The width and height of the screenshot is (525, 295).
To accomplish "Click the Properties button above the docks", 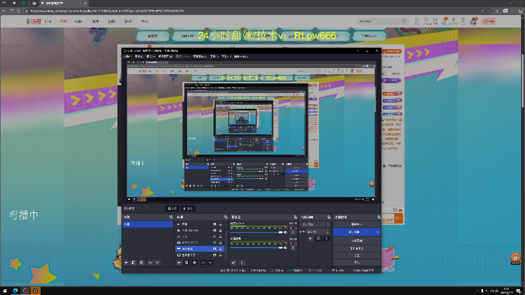I will pyautogui.click(x=172, y=208).
